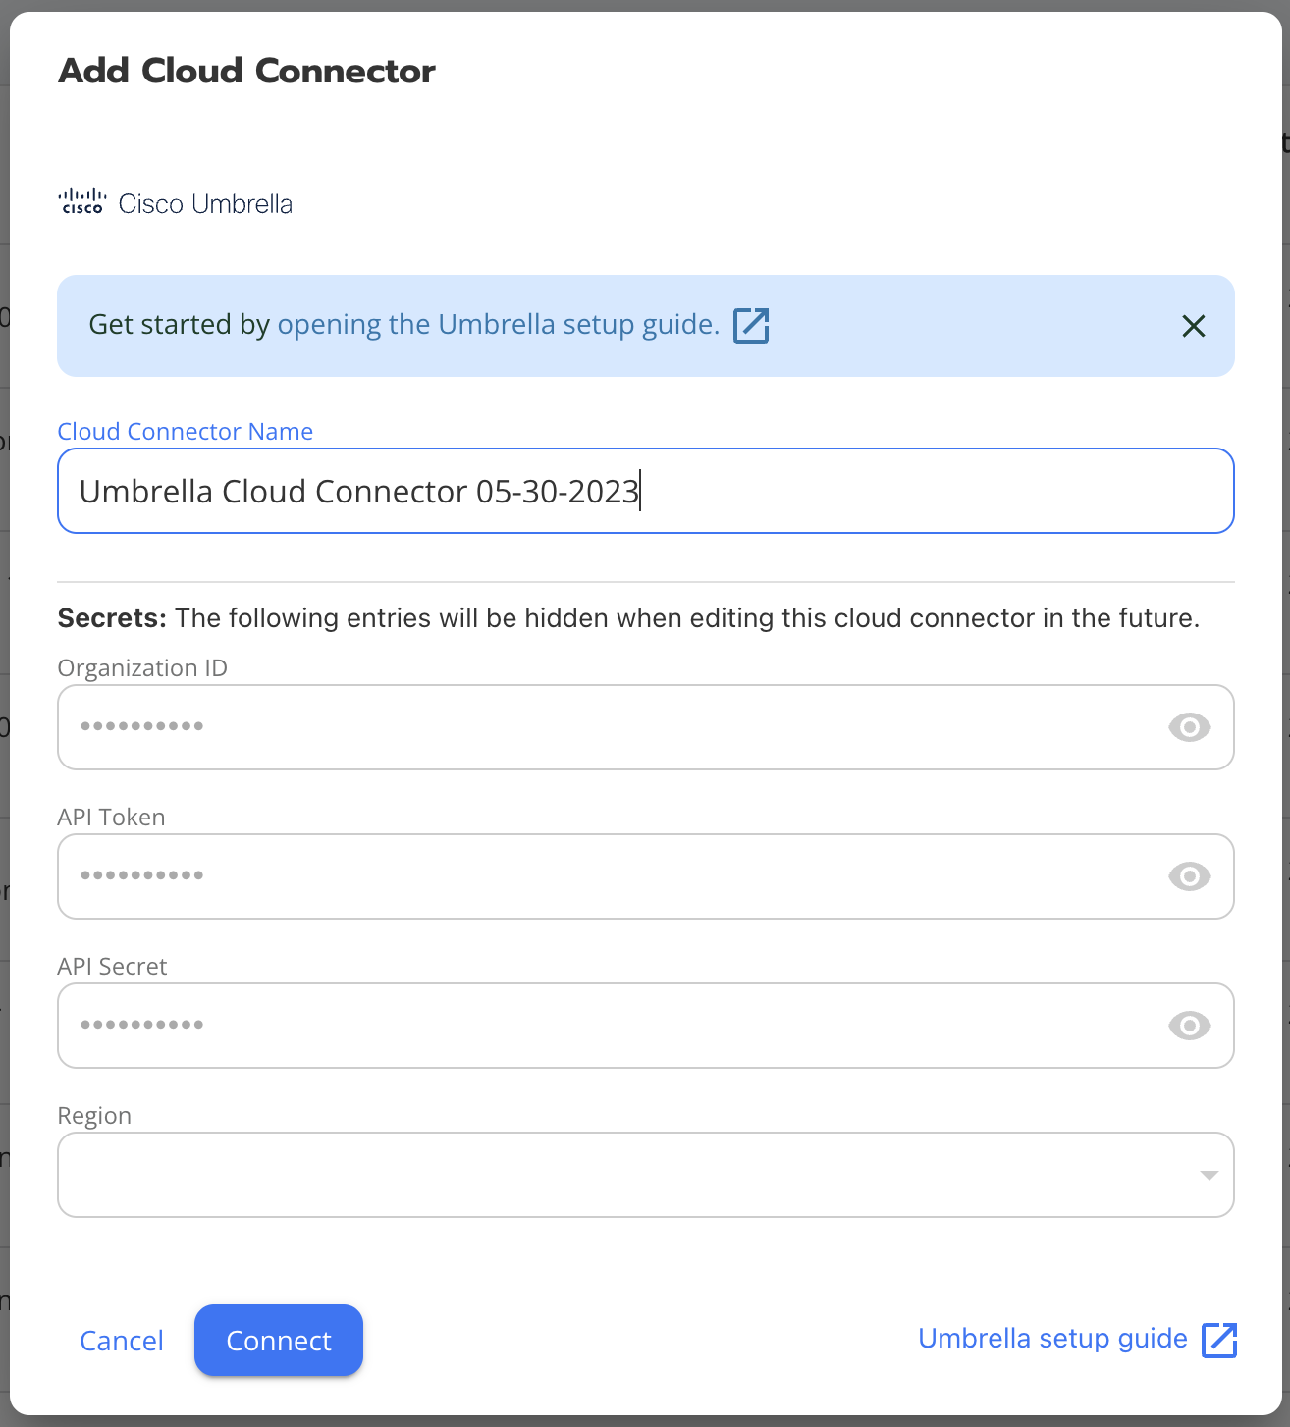Screen dimensions: 1290x1427
Task: Click the API Token label
Action: (x=111, y=818)
